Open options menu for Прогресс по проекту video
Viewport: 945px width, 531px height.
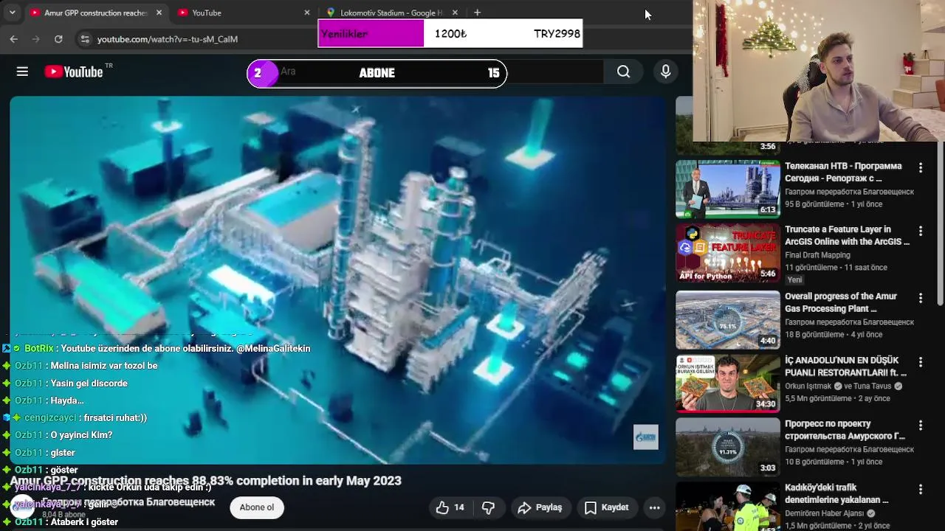(920, 426)
